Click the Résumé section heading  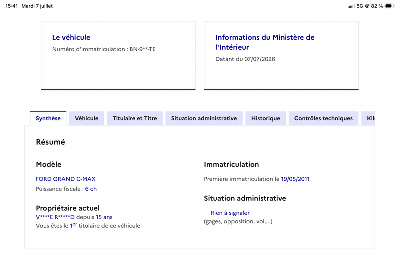click(x=51, y=142)
